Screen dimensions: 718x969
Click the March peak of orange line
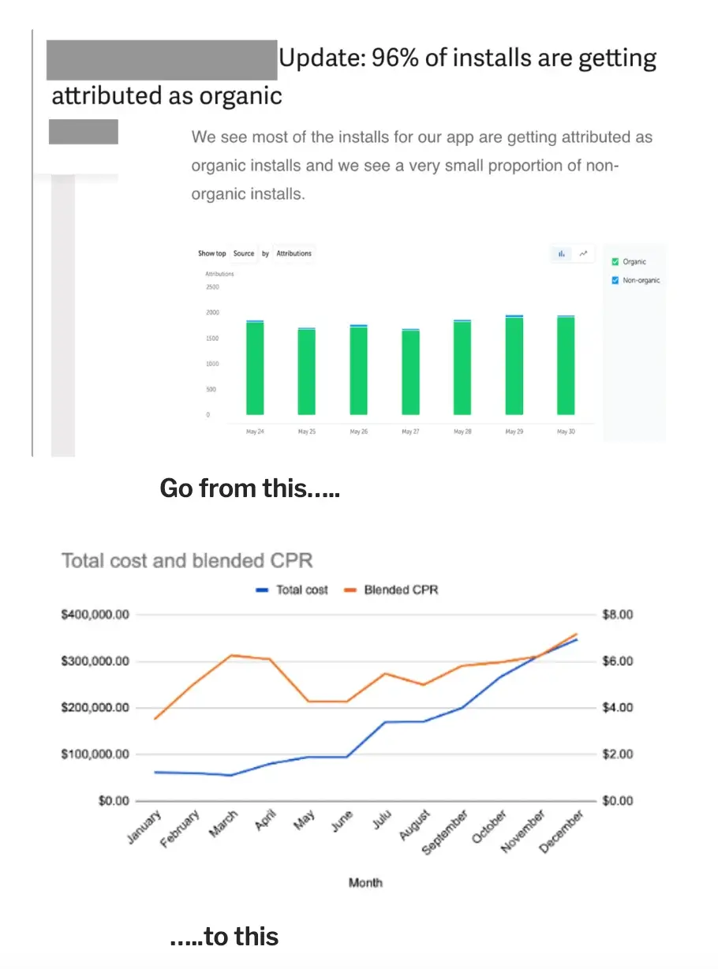(x=231, y=655)
